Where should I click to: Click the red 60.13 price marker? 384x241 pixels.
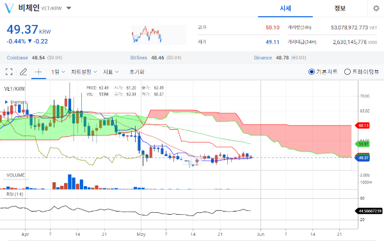[363, 125]
